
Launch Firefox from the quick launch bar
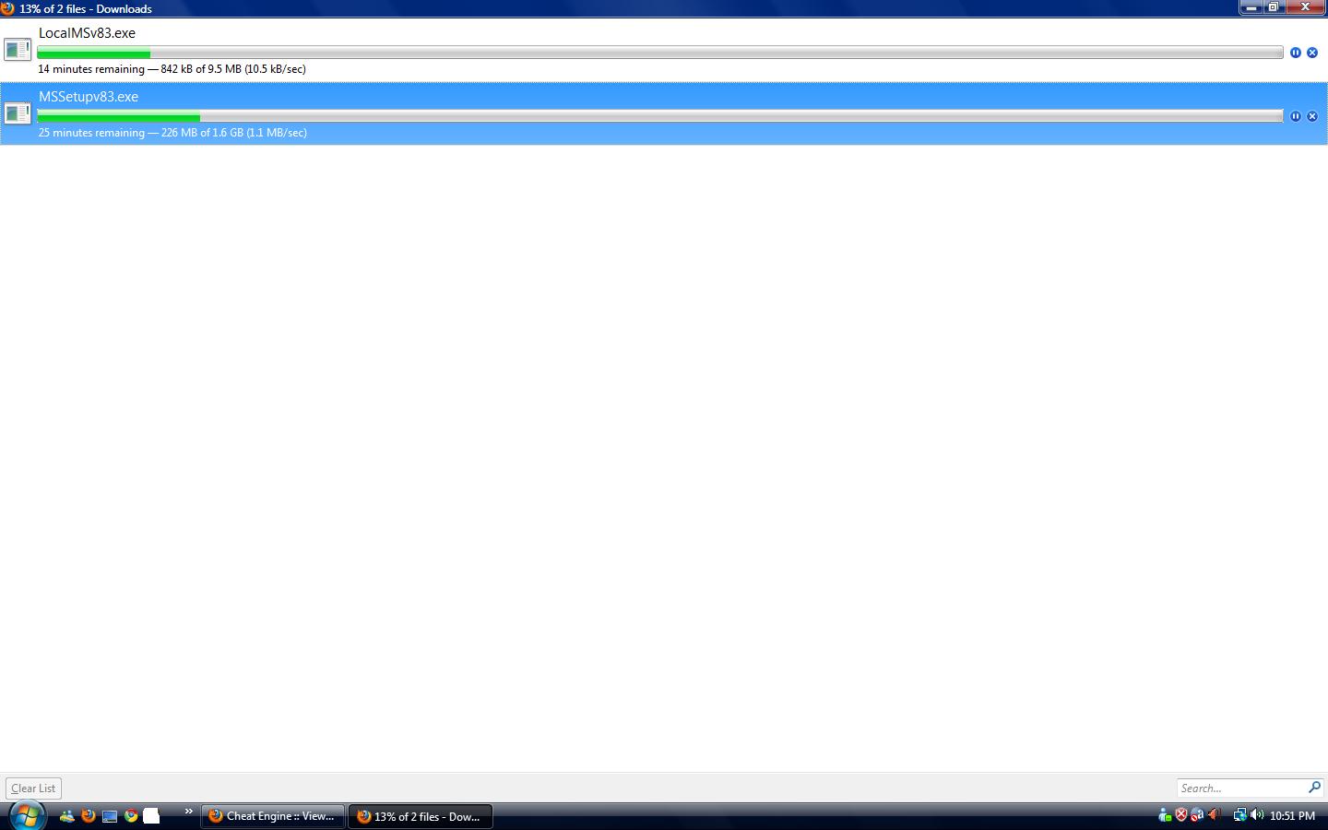(89, 816)
